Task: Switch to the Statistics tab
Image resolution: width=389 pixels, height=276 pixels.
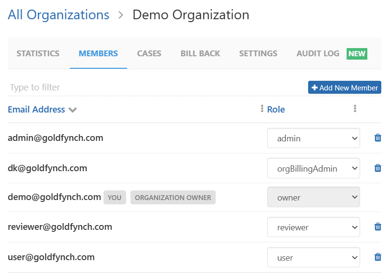Action: point(38,53)
